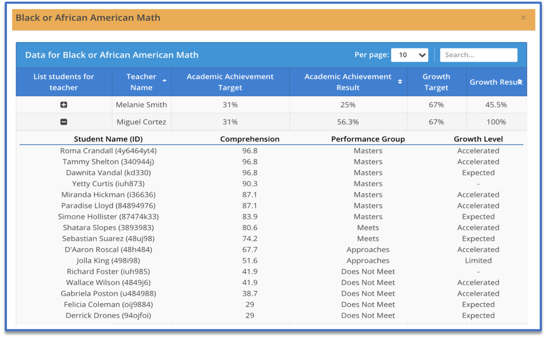Click the Comprehension header label
Image resolution: width=546 pixels, height=338 pixels.
pyautogui.click(x=249, y=139)
